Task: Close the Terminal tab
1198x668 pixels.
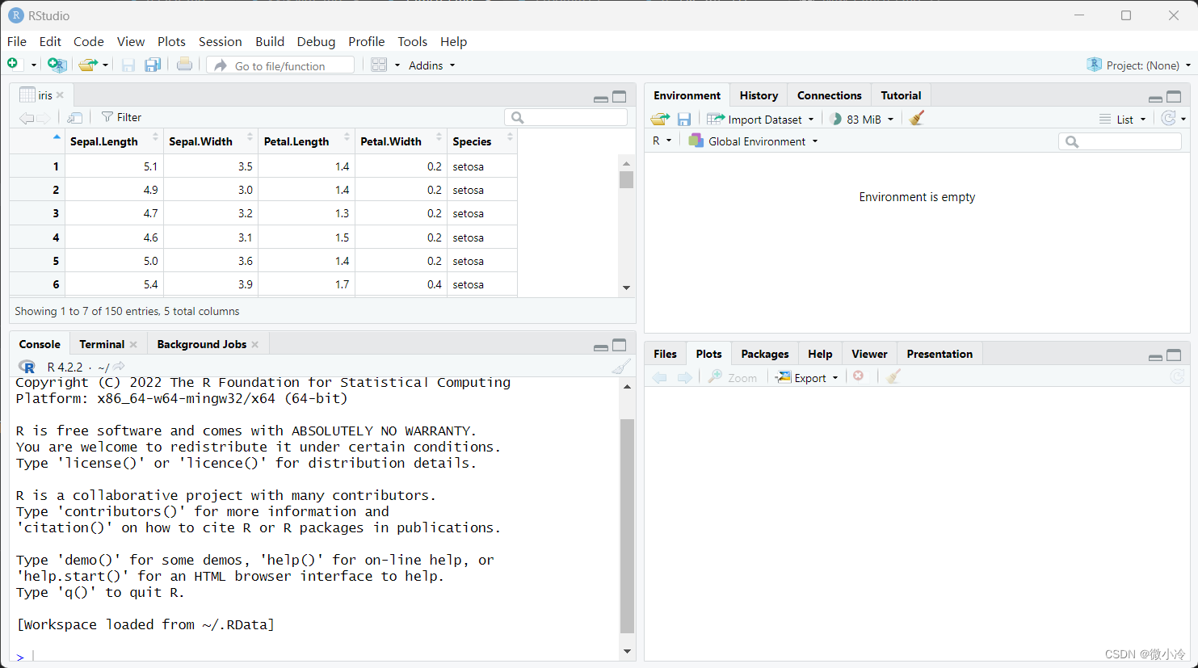Action: coord(133,345)
